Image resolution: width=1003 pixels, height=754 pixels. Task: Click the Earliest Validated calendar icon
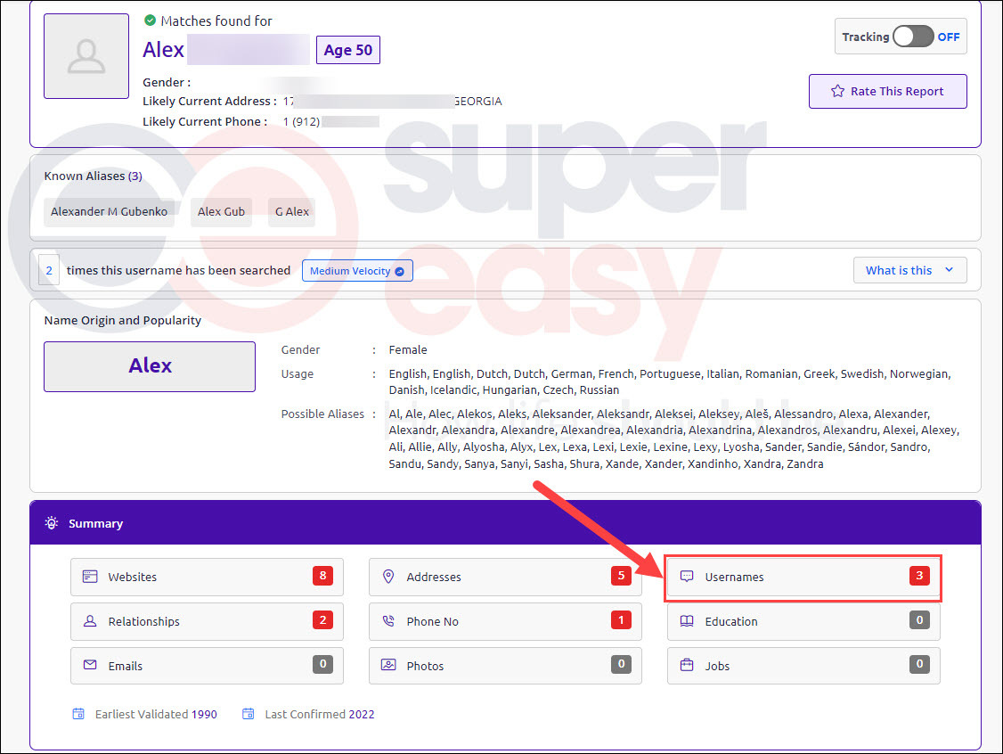point(78,714)
